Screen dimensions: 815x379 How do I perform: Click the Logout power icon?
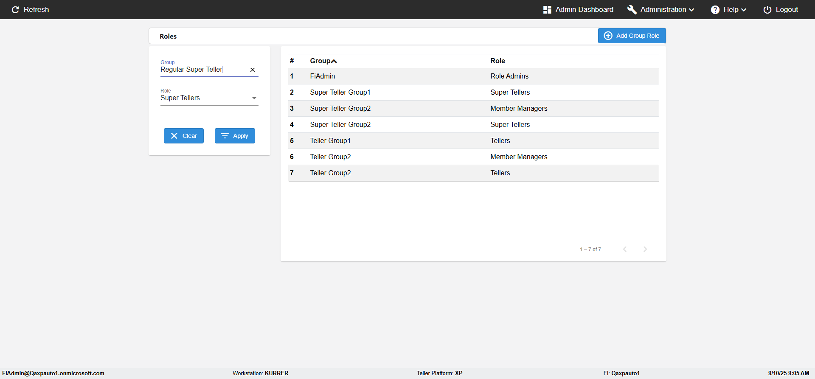pyautogui.click(x=767, y=9)
